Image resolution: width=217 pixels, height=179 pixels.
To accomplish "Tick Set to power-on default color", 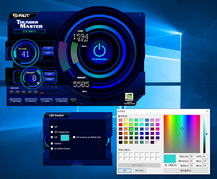I will pyautogui.click(x=74, y=137).
